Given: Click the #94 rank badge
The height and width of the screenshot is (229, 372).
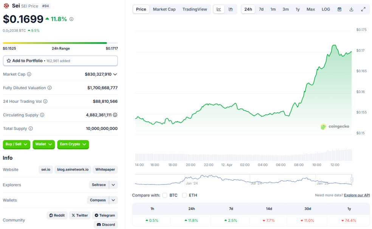Looking at the screenshot, I should click(45, 6).
